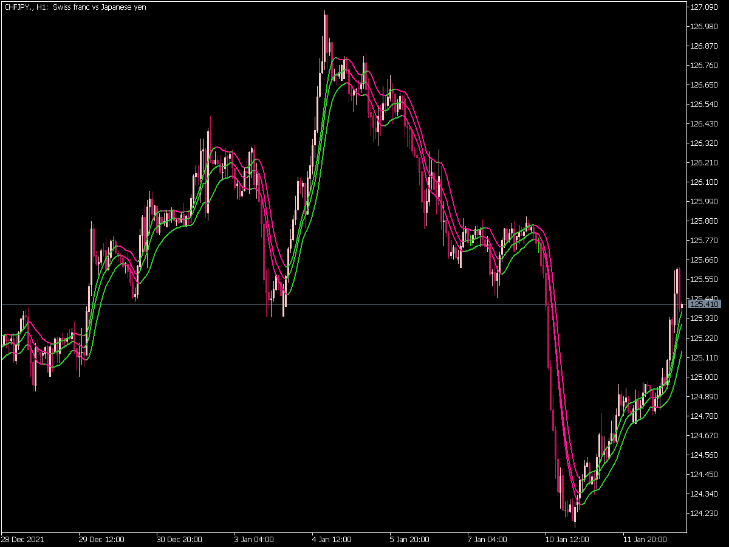Click the 125.110 price scale value
This screenshot has width=729, height=547.
(x=705, y=357)
